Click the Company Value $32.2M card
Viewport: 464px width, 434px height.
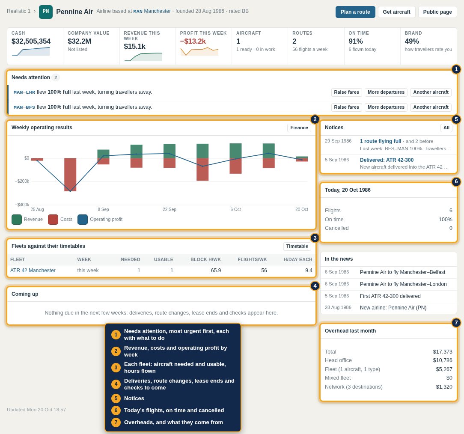91,46
